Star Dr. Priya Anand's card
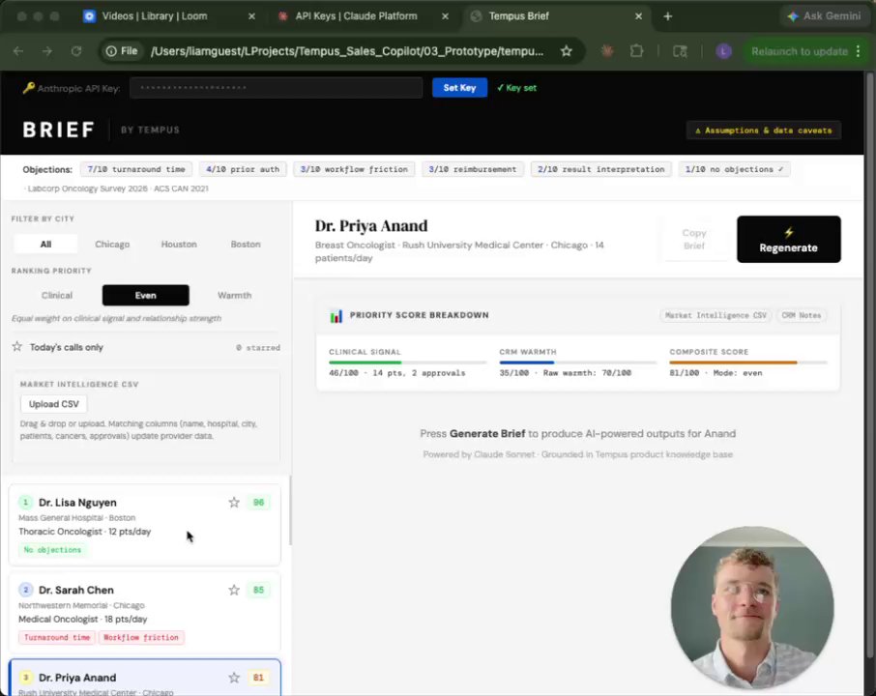Screen dimensions: 876x696 click(234, 678)
